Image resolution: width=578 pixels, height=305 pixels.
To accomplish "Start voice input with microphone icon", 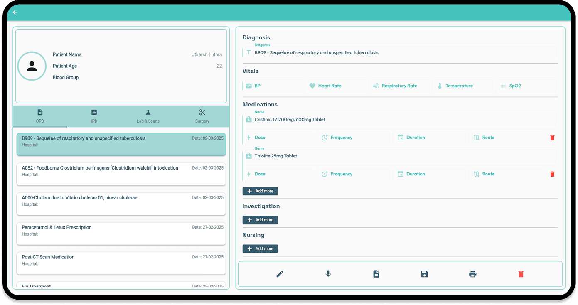I will click(x=328, y=274).
